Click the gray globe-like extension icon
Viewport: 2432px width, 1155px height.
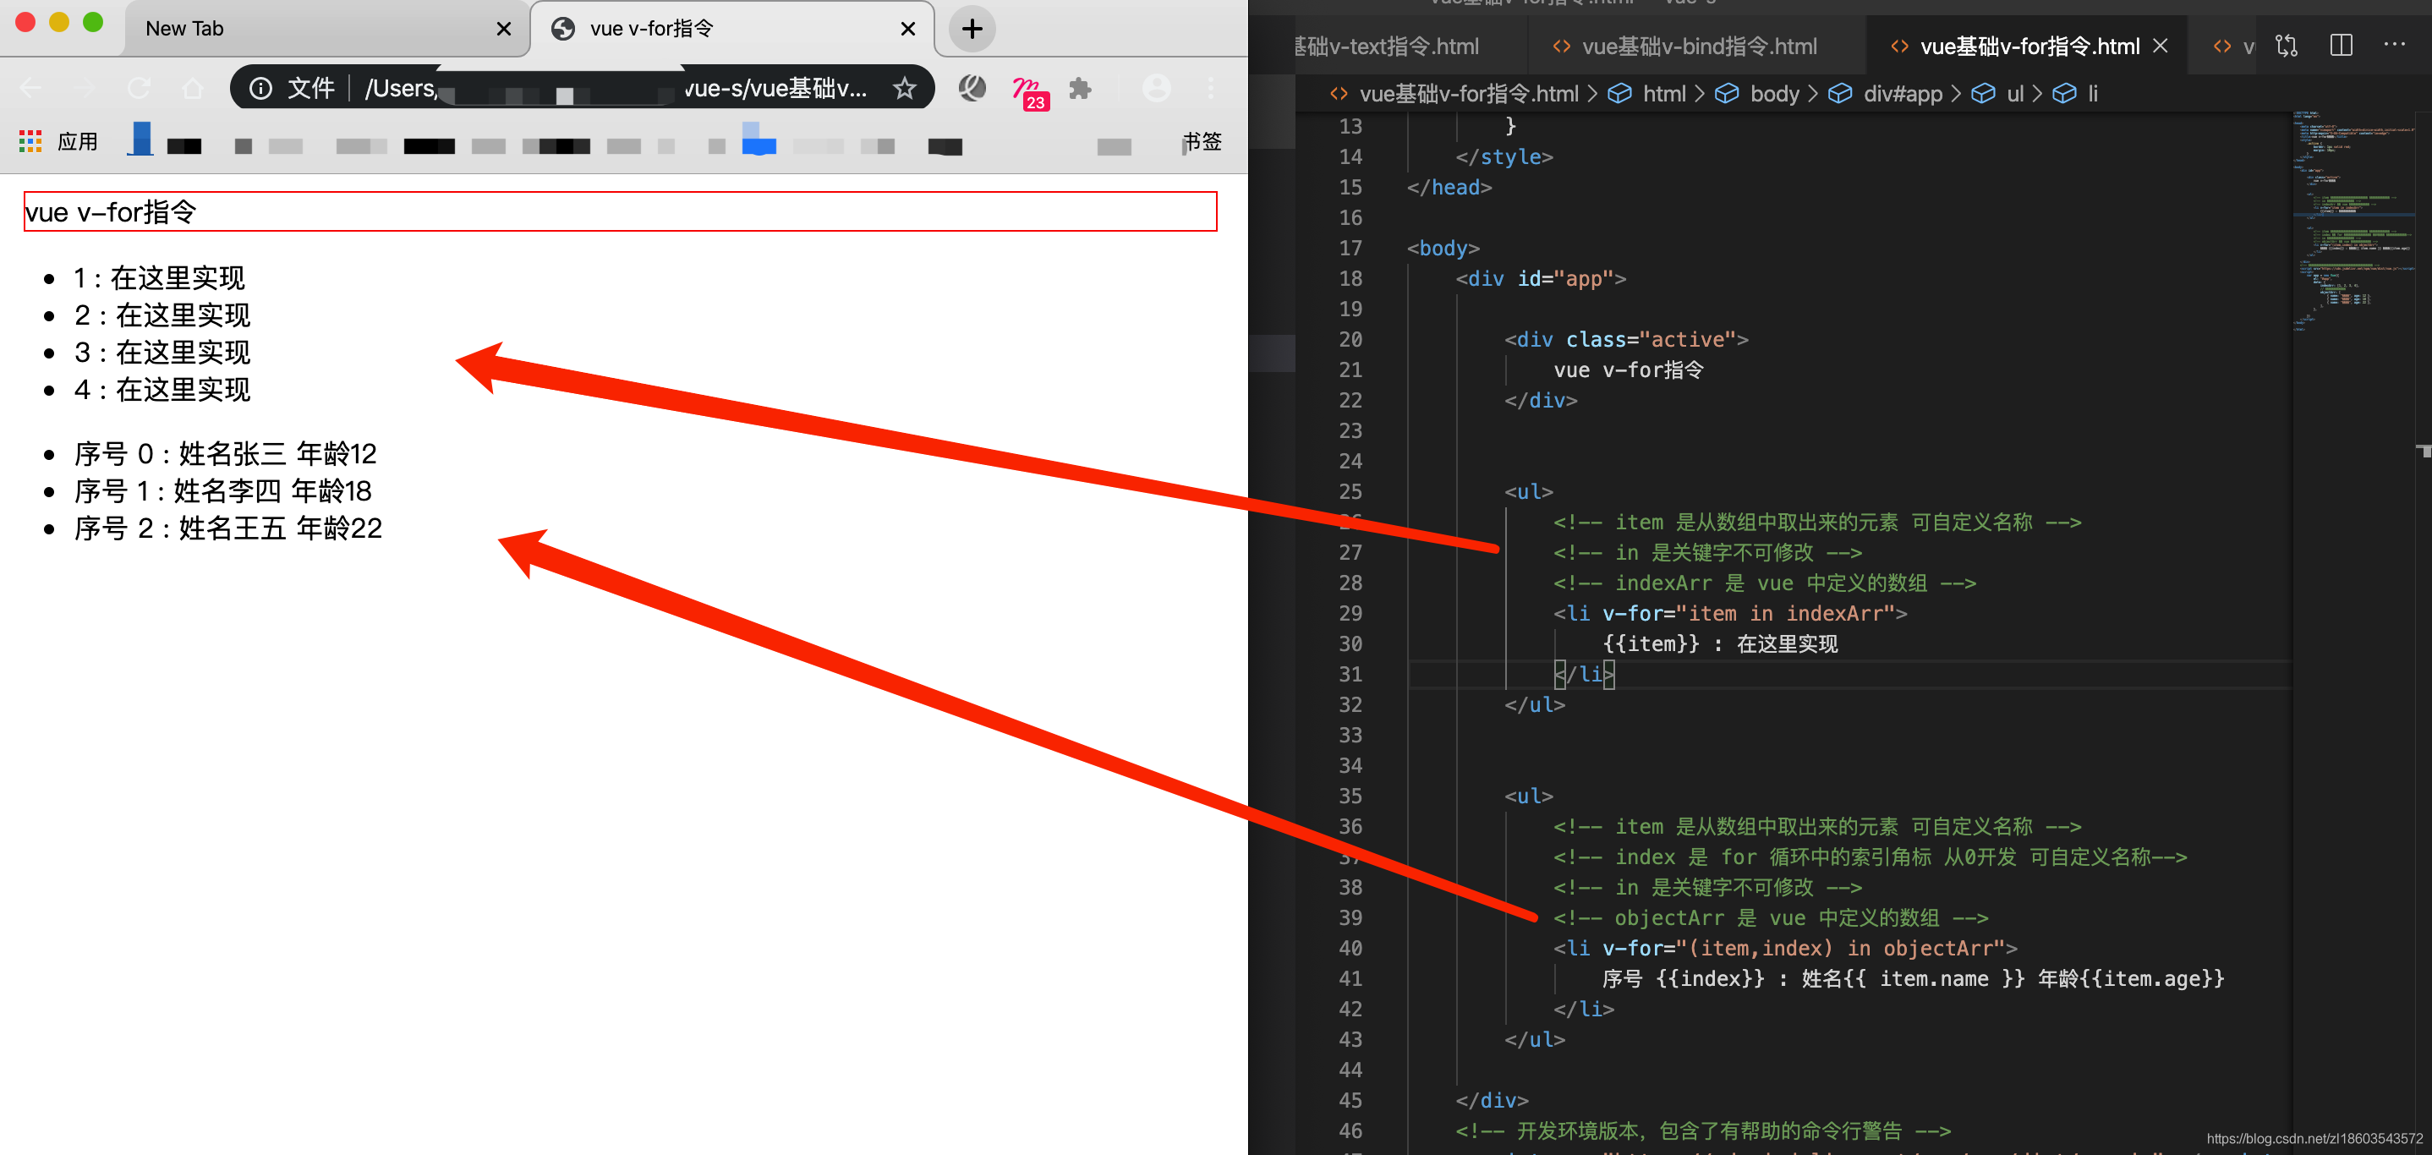[x=972, y=89]
